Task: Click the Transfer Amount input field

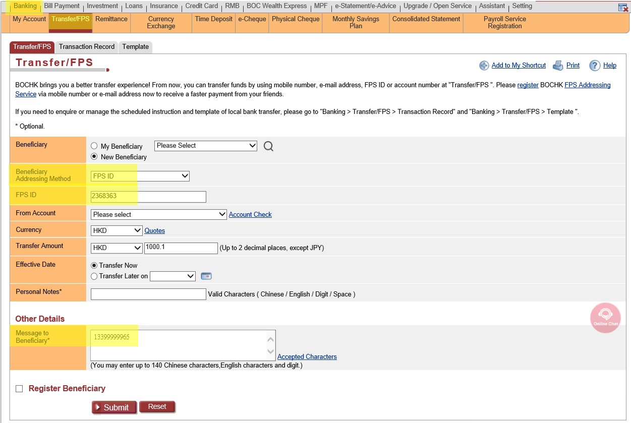Action: click(x=181, y=248)
